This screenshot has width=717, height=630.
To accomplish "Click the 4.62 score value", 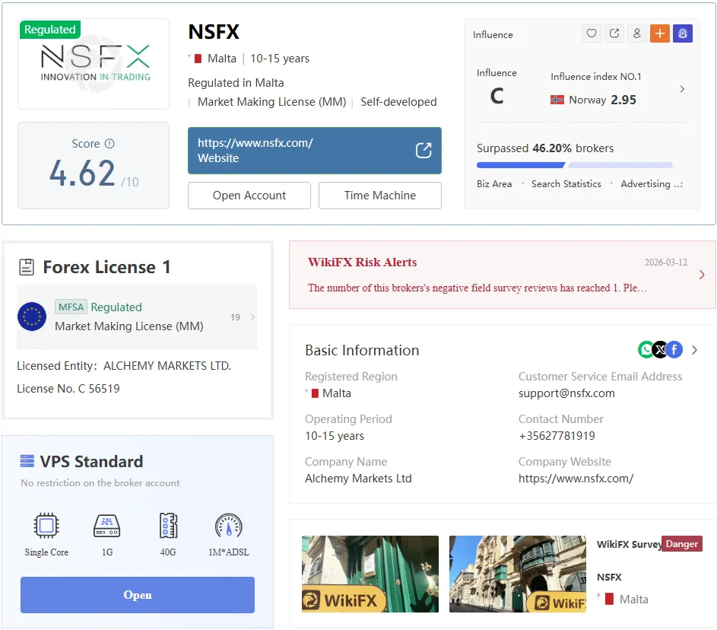I will pos(82,173).
